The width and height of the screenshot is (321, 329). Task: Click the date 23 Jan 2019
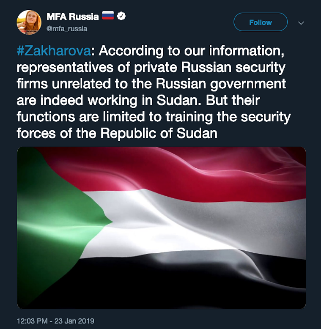point(74,321)
